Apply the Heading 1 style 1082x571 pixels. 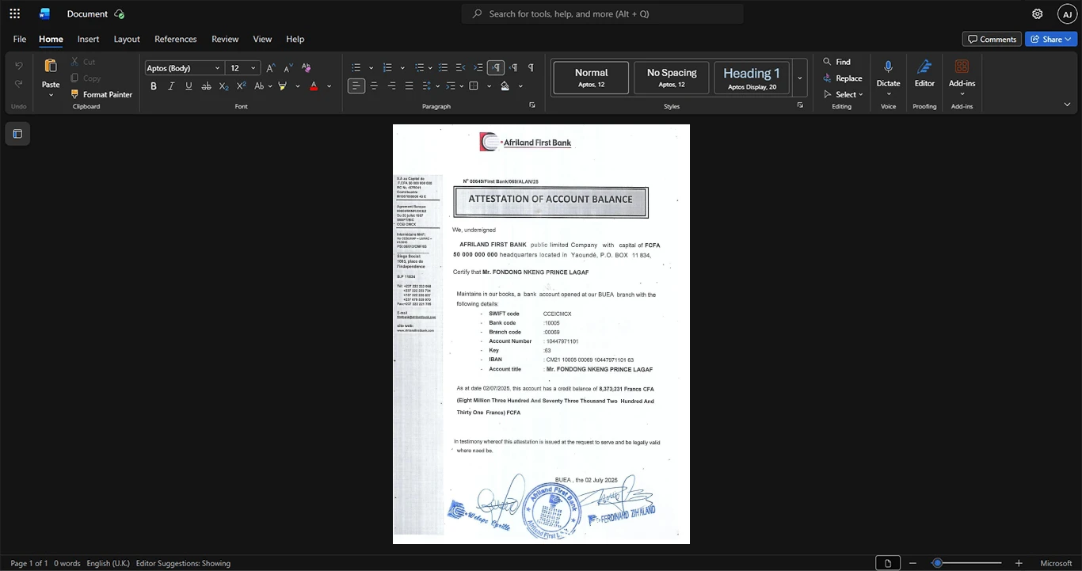click(752, 78)
